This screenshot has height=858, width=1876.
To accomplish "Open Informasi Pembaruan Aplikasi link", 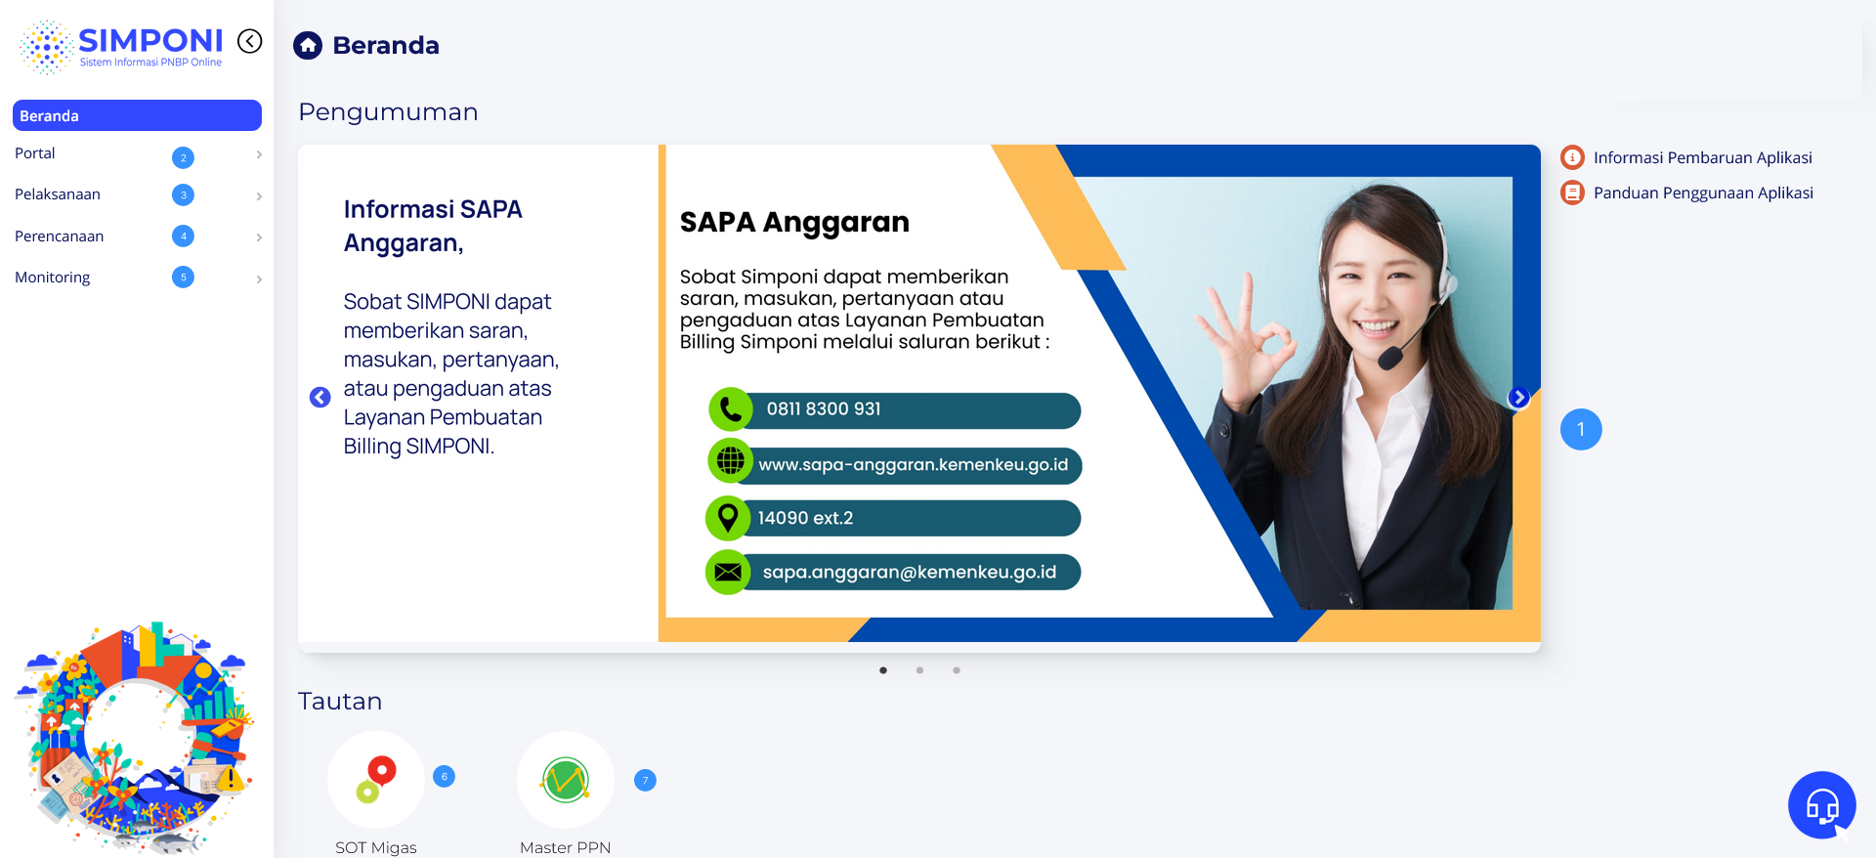I will pos(1703,157).
